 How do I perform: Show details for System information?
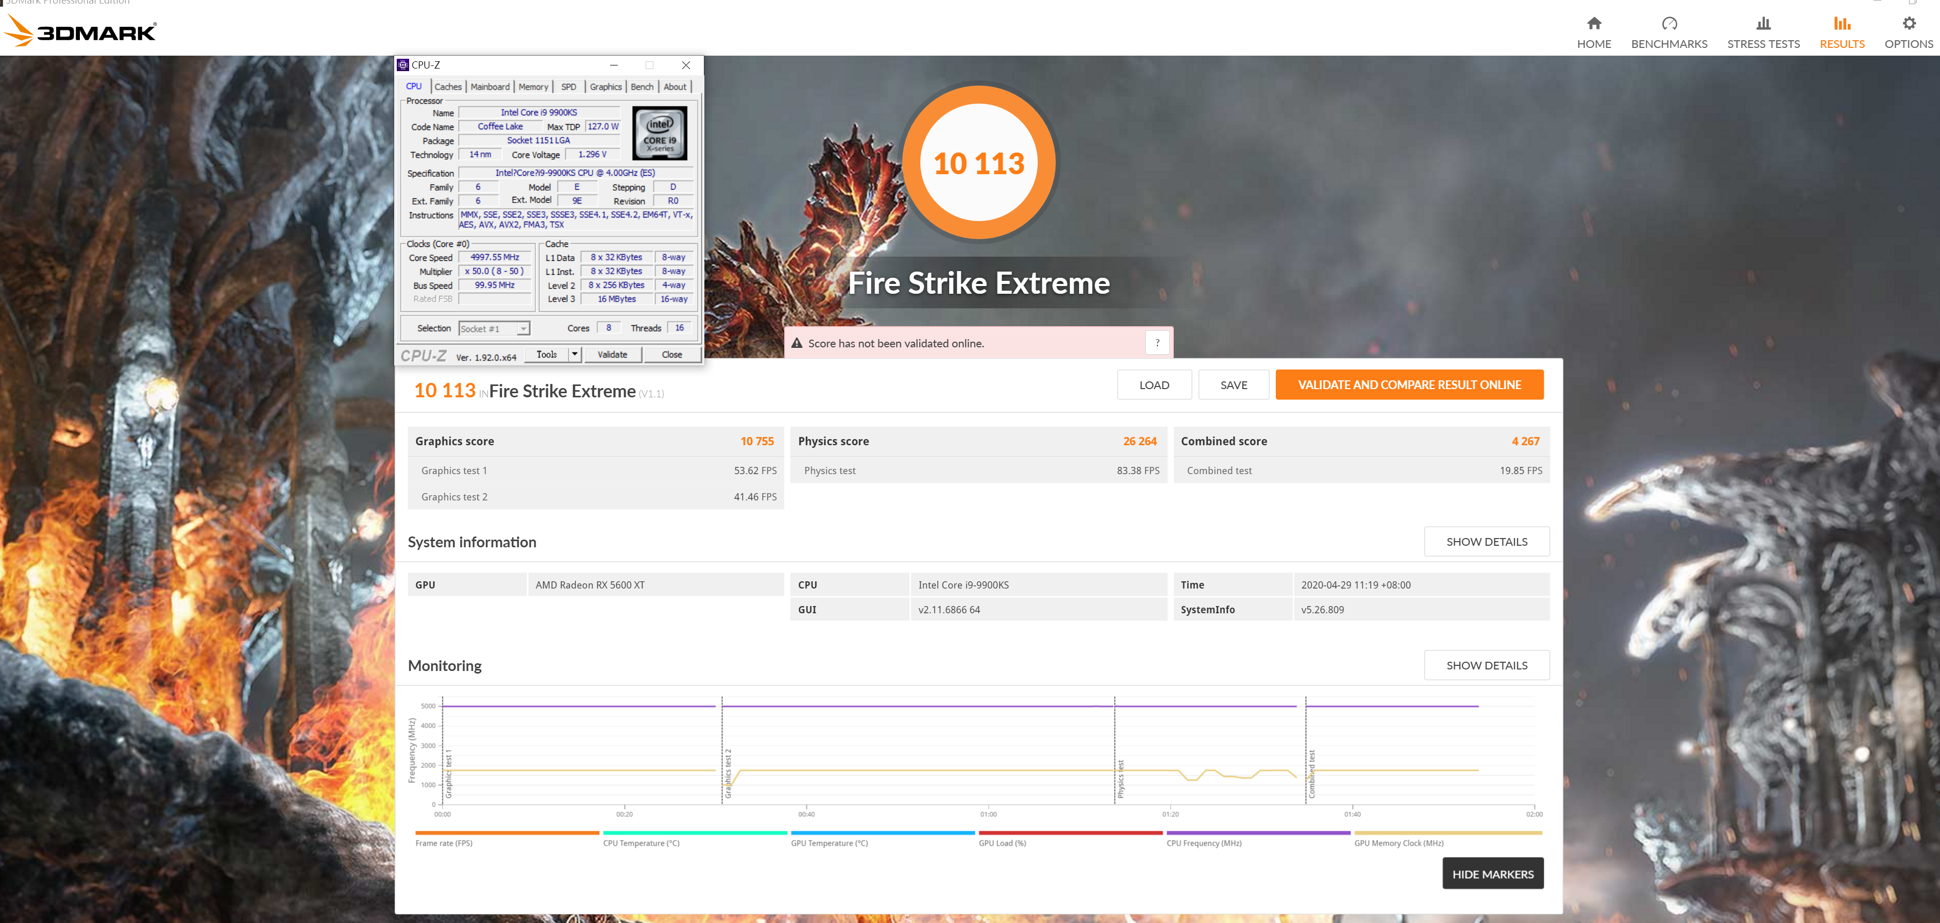(x=1487, y=542)
